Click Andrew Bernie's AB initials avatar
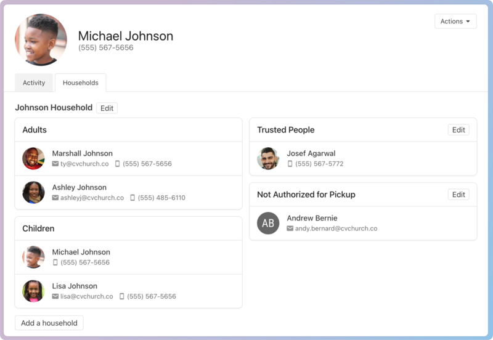Image resolution: width=493 pixels, height=340 pixels. (x=268, y=223)
